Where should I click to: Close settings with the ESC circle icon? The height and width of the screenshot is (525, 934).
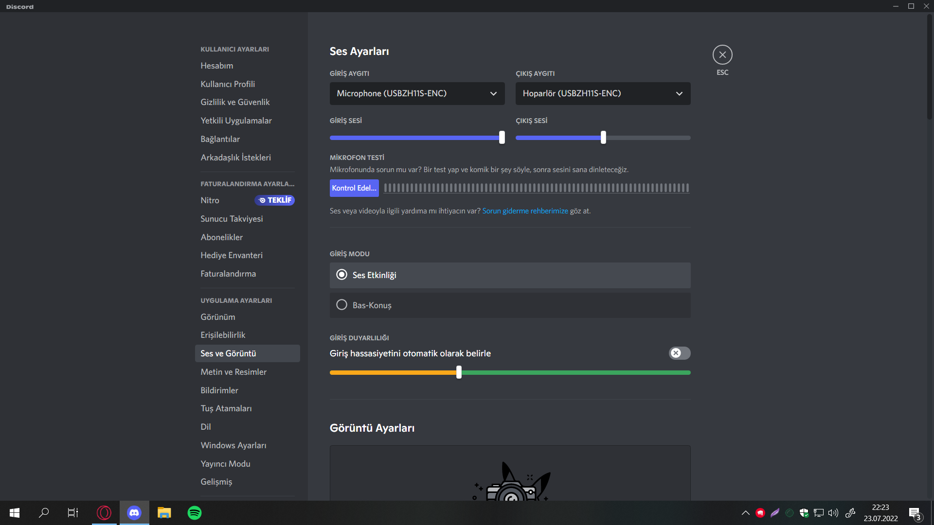(x=722, y=55)
